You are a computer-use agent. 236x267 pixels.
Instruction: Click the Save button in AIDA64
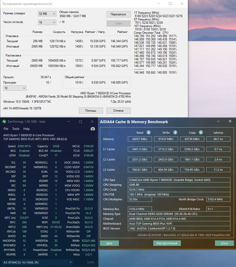point(109,243)
